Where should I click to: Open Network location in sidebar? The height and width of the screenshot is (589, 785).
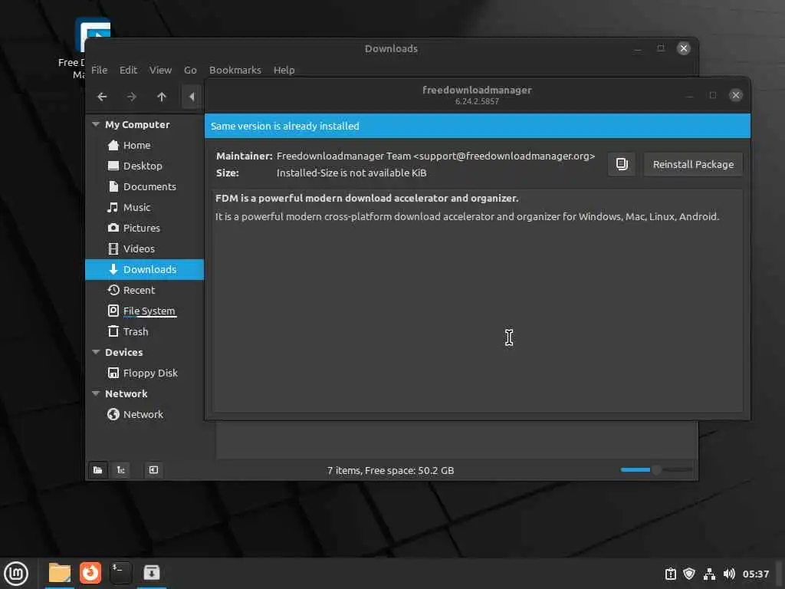point(145,414)
